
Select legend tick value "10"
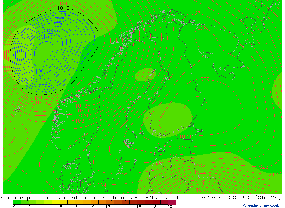(92, 207)
